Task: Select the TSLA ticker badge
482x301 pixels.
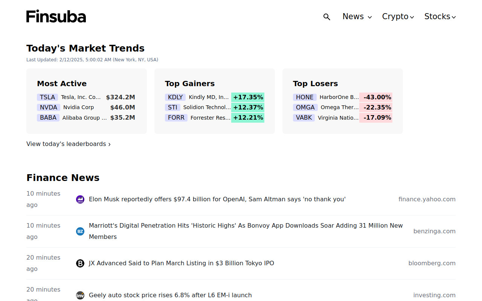Action: pos(47,97)
